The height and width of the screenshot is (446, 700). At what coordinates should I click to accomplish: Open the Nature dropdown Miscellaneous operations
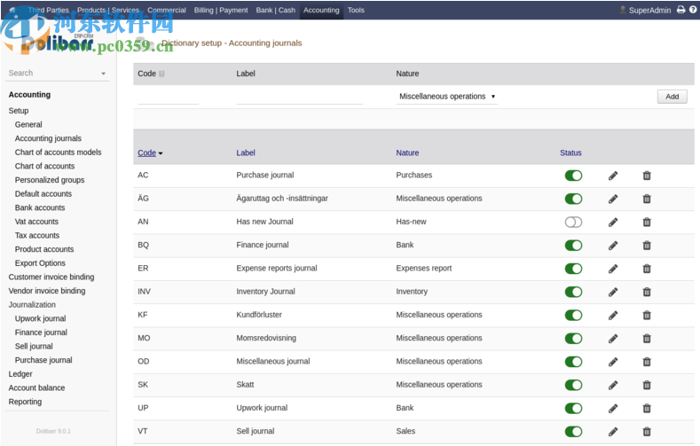[x=446, y=97]
